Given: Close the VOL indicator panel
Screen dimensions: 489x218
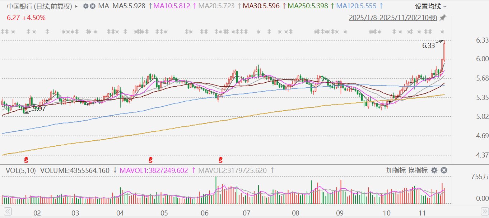Looking at the screenshot, I should click(x=444, y=170).
